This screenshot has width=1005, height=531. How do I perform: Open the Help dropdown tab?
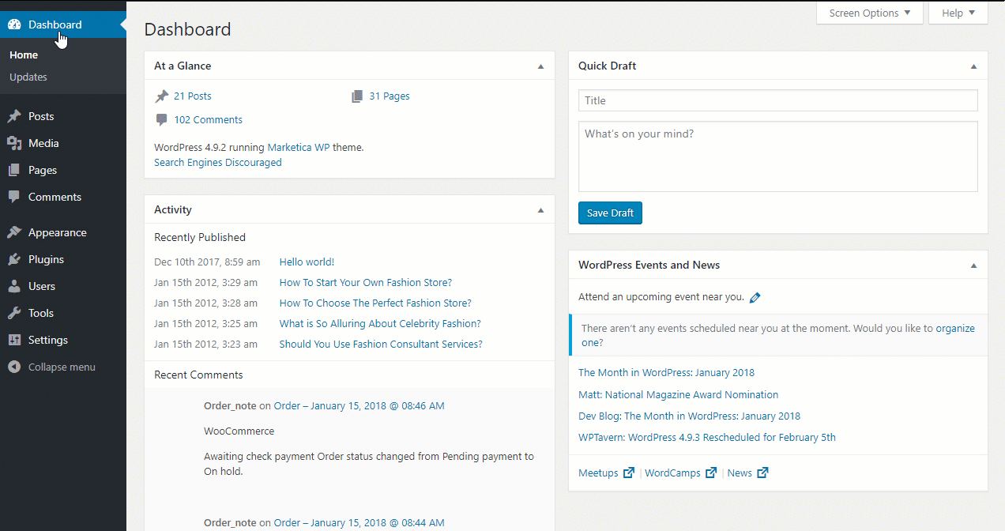pyautogui.click(x=958, y=13)
